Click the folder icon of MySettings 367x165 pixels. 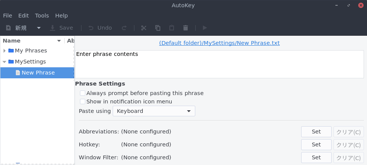(x=11, y=62)
